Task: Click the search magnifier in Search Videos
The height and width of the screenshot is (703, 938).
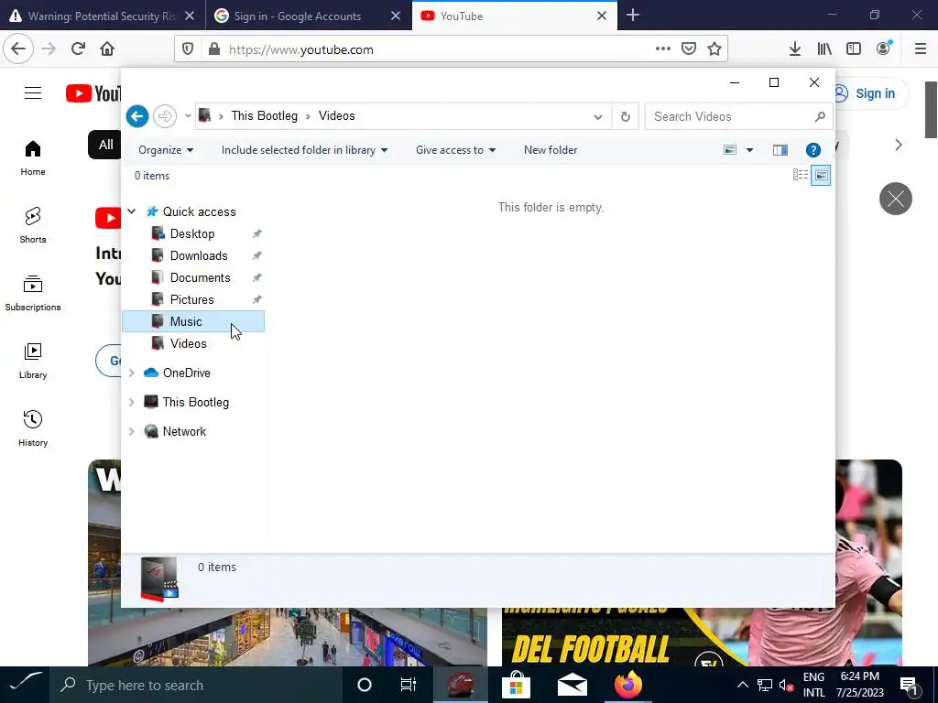Action: [820, 116]
